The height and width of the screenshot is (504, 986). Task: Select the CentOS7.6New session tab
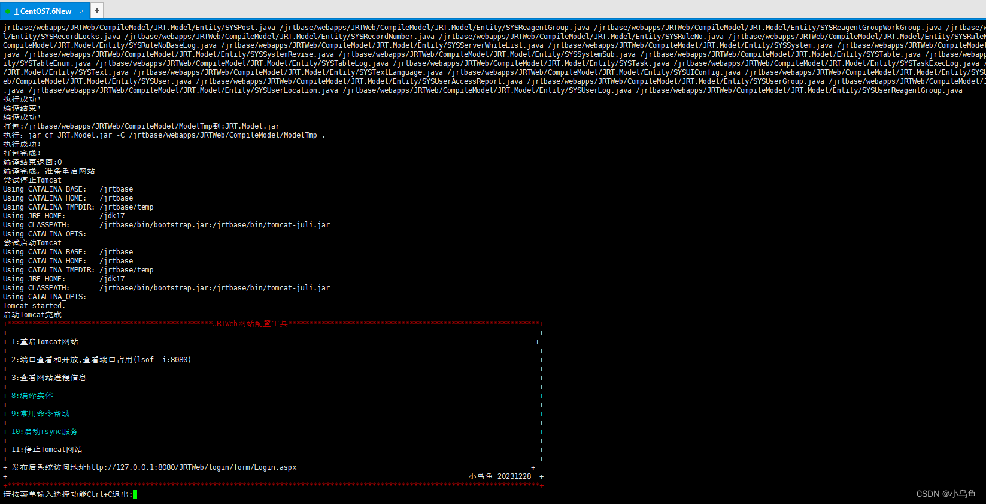45,11
